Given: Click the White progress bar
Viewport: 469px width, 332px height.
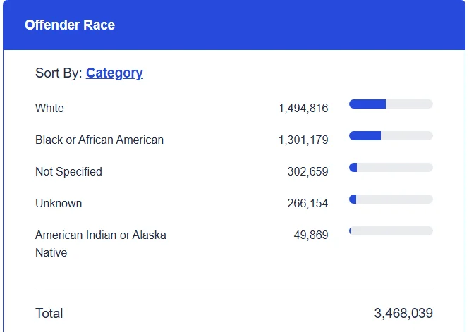Looking at the screenshot, I should (391, 104).
